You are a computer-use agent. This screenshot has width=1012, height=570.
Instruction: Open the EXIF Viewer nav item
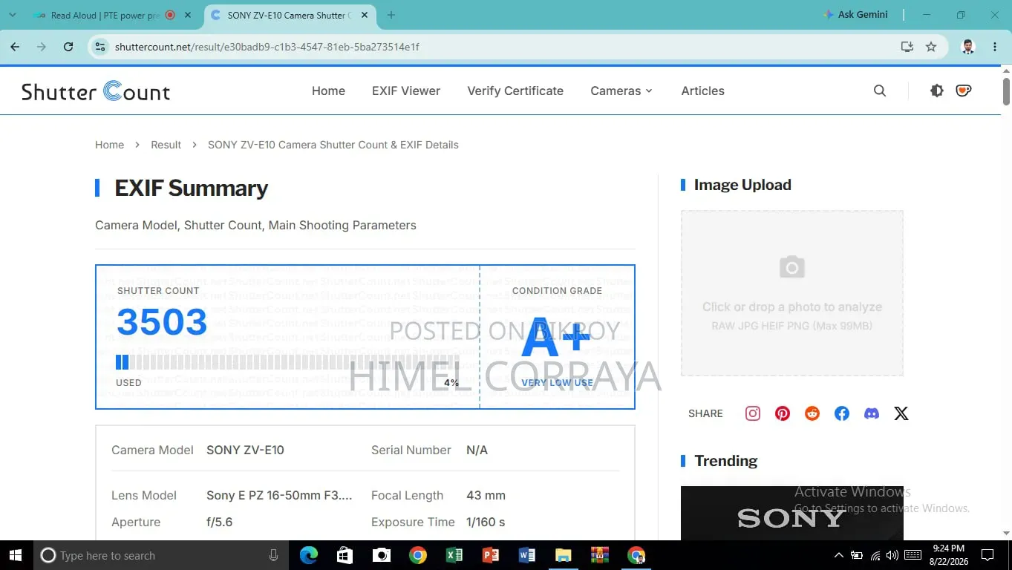(x=406, y=91)
